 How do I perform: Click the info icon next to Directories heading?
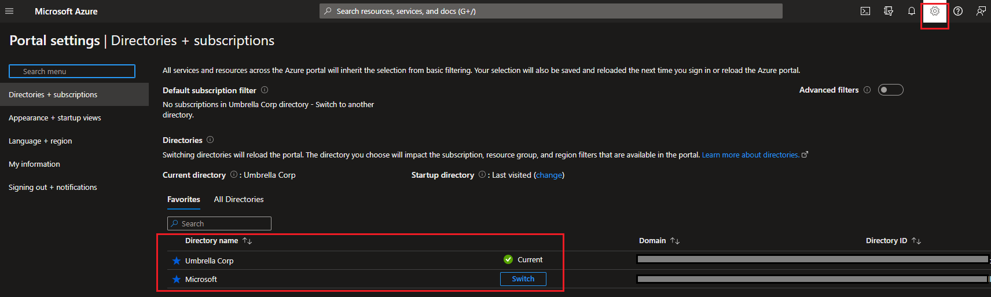click(210, 140)
